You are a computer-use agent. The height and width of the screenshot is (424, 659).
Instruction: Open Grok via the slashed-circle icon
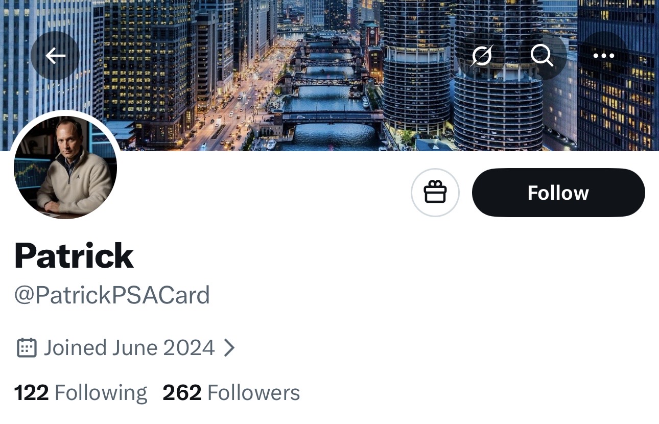coord(481,56)
